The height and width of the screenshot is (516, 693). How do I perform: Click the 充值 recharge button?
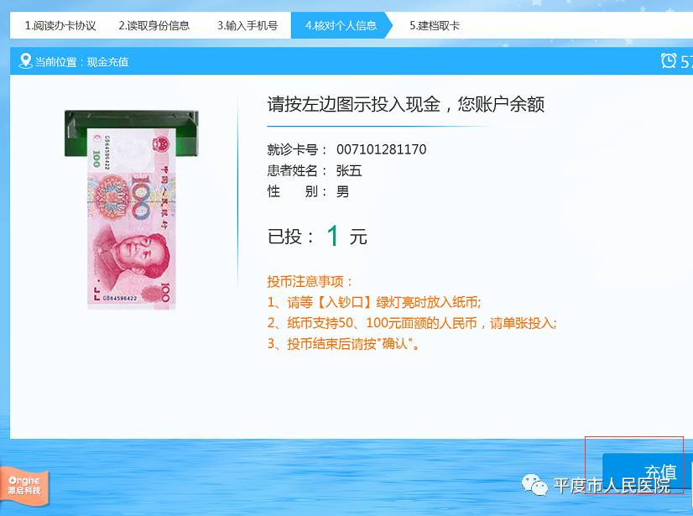[x=647, y=471]
